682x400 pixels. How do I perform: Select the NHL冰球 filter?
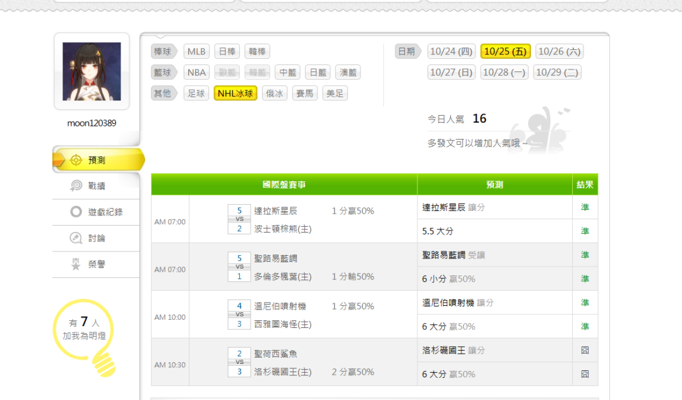(236, 93)
